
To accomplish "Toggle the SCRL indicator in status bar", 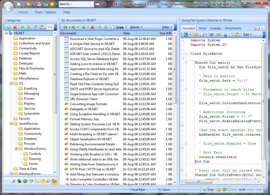I will click(x=250, y=190).
